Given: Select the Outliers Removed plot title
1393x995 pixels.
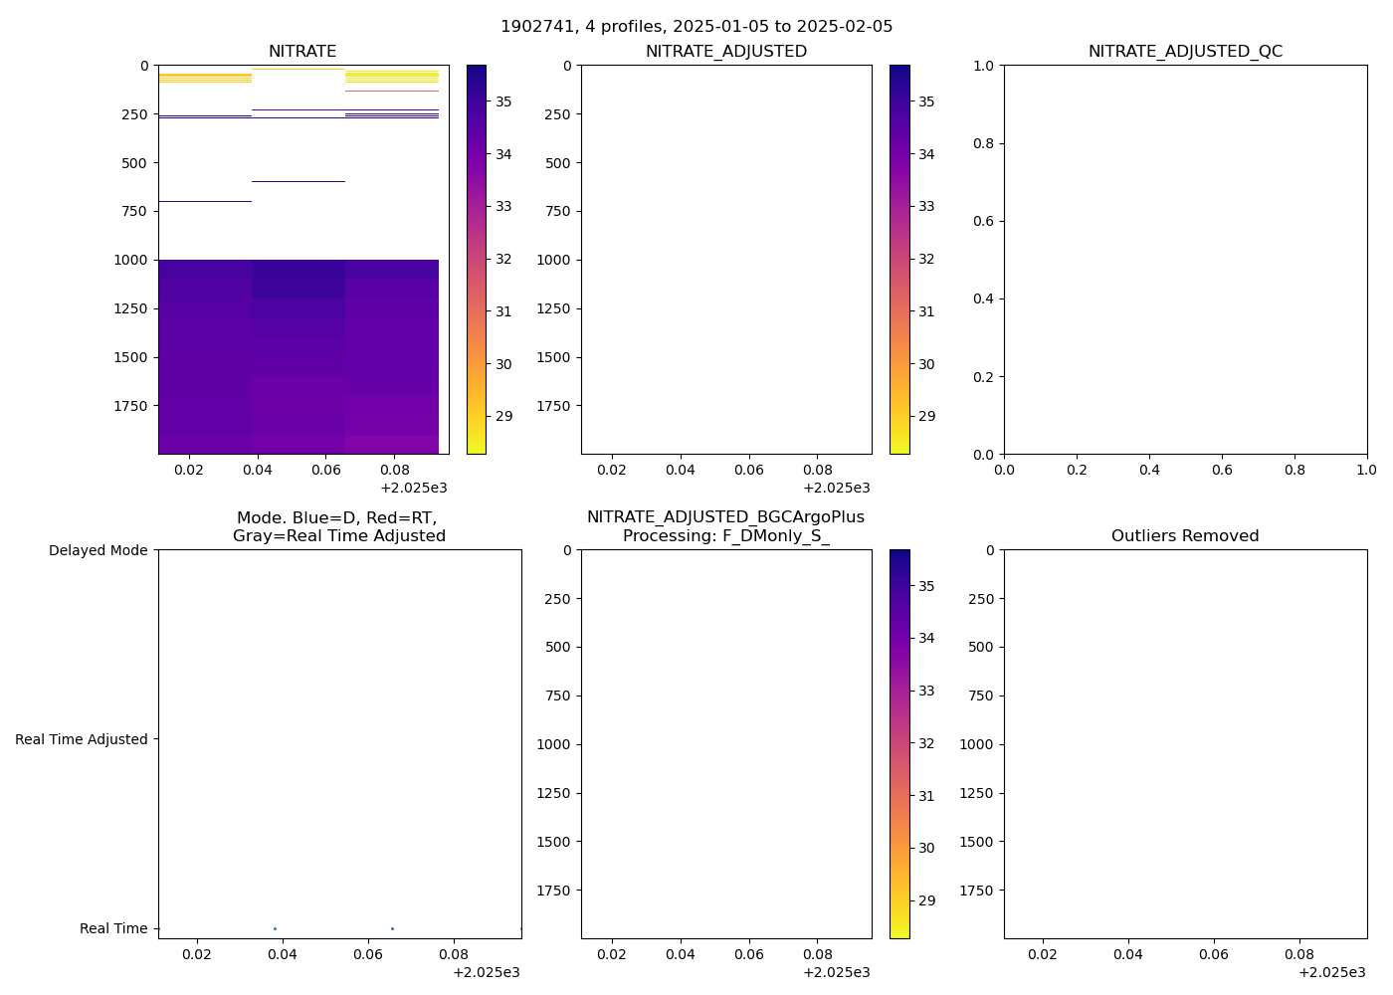Looking at the screenshot, I should [x=1185, y=536].
